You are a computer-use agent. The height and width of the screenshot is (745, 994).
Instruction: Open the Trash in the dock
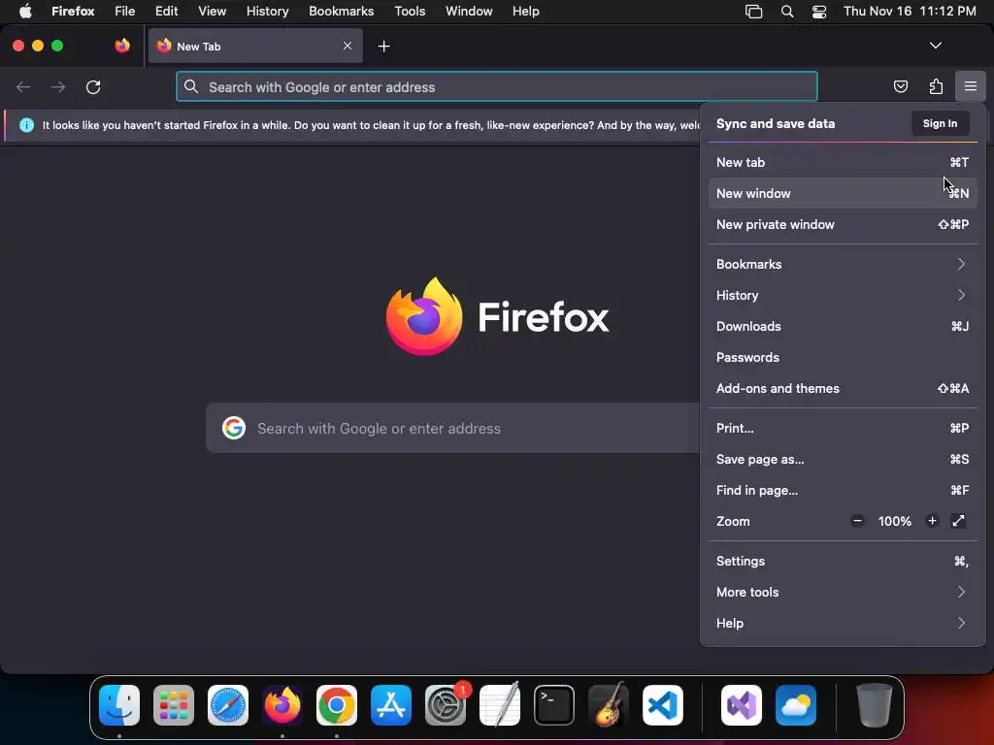point(875,705)
